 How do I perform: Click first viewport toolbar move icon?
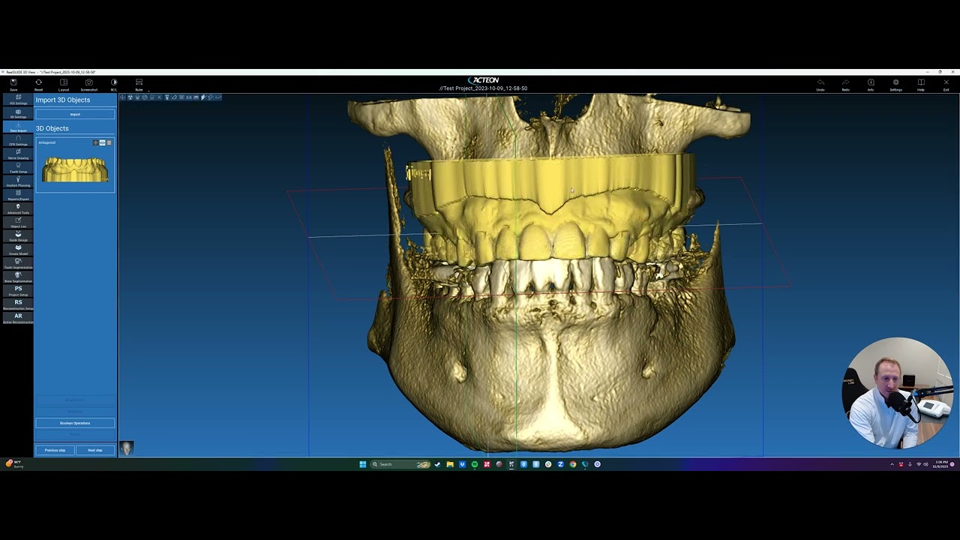click(x=123, y=97)
